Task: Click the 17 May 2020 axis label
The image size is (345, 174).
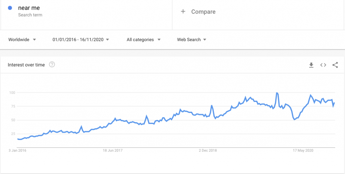Action: pos(303,150)
